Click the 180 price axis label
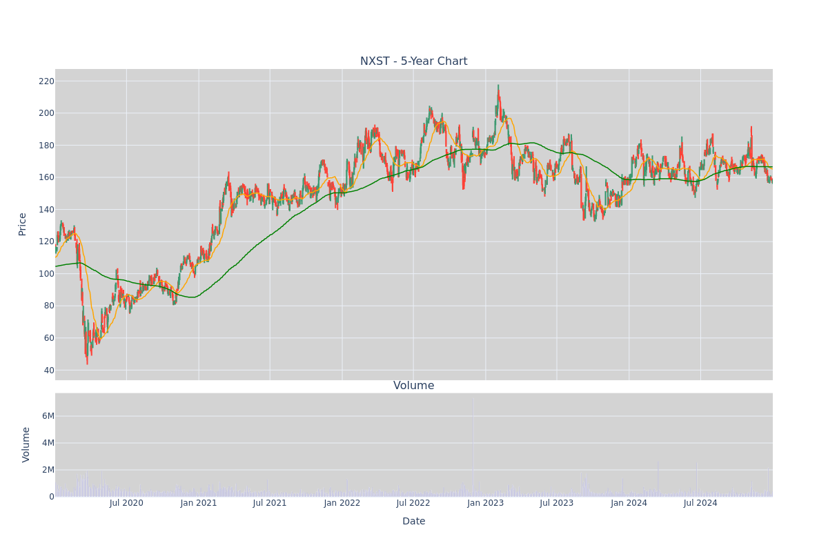The height and width of the screenshot is (552, 828). [46, 146]
